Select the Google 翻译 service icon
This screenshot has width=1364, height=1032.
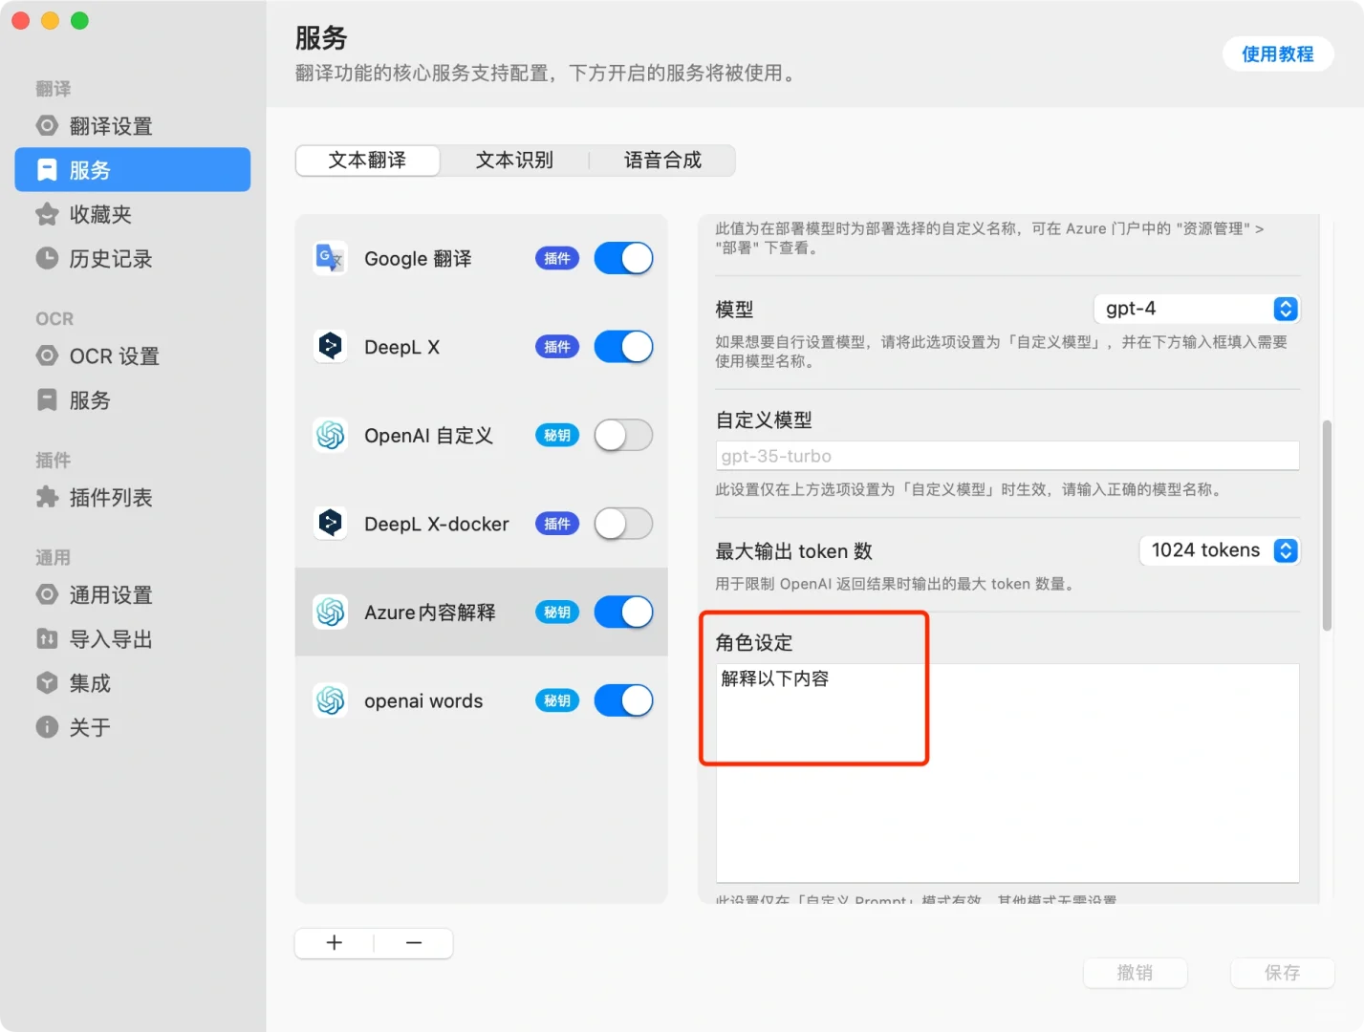pos(329,258)
